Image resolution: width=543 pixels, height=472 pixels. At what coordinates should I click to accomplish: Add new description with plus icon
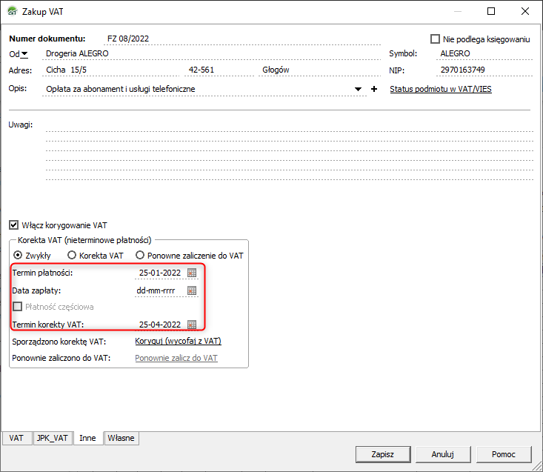(374, 89)
